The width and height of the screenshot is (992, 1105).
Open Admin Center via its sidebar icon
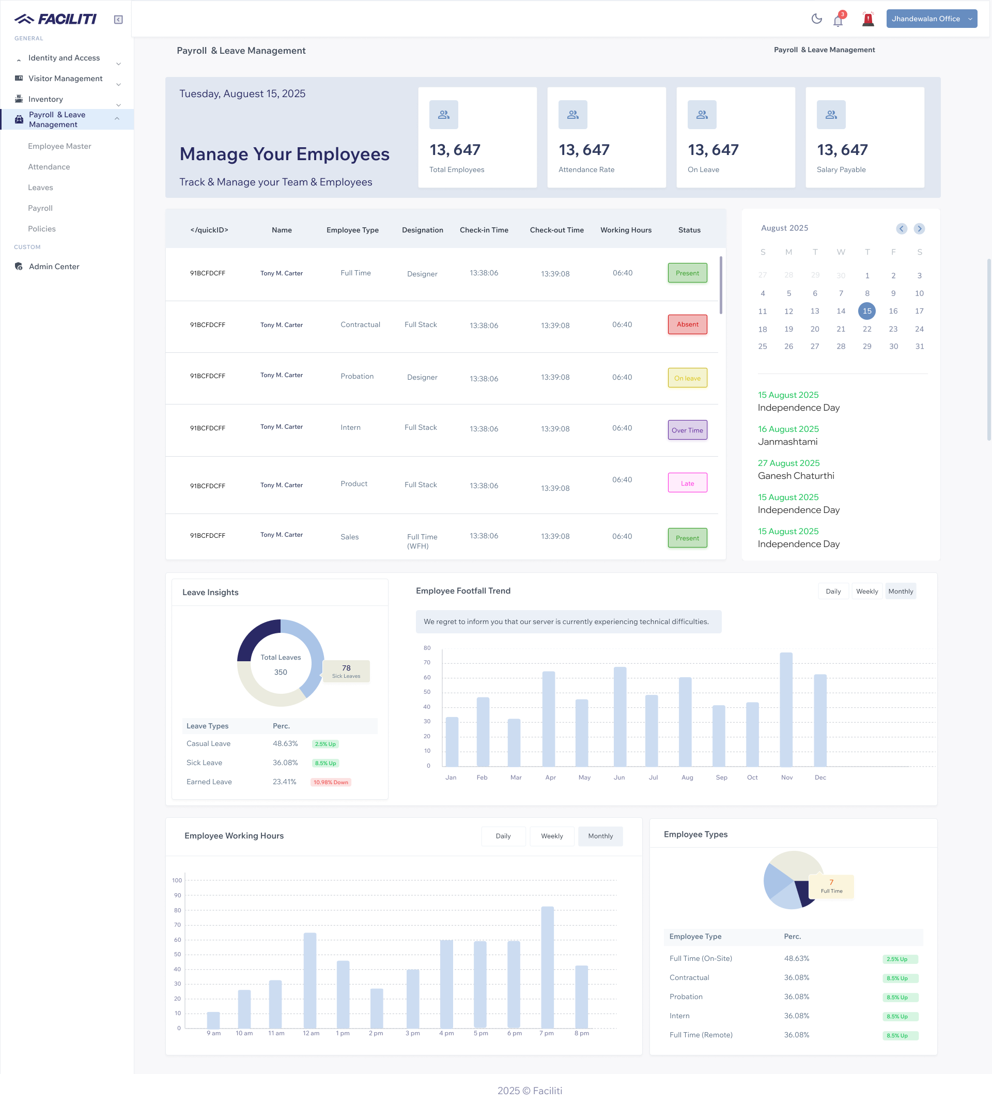[19, 266]
